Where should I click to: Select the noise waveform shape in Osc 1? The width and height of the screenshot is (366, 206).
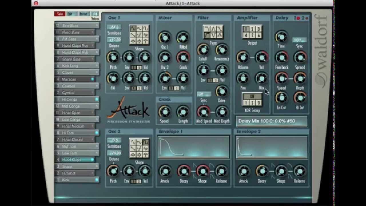coord(145,35)
